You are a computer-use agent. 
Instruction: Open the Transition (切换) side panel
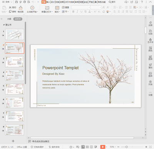tap(151, 32)
